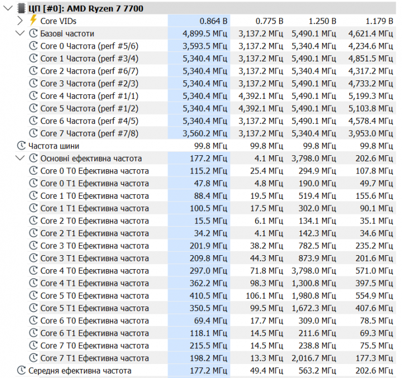The width and height of the screenshot is (402, 378).
Task: Click the current Core VIDs value 0.864 В
Action: click(213, 21)
